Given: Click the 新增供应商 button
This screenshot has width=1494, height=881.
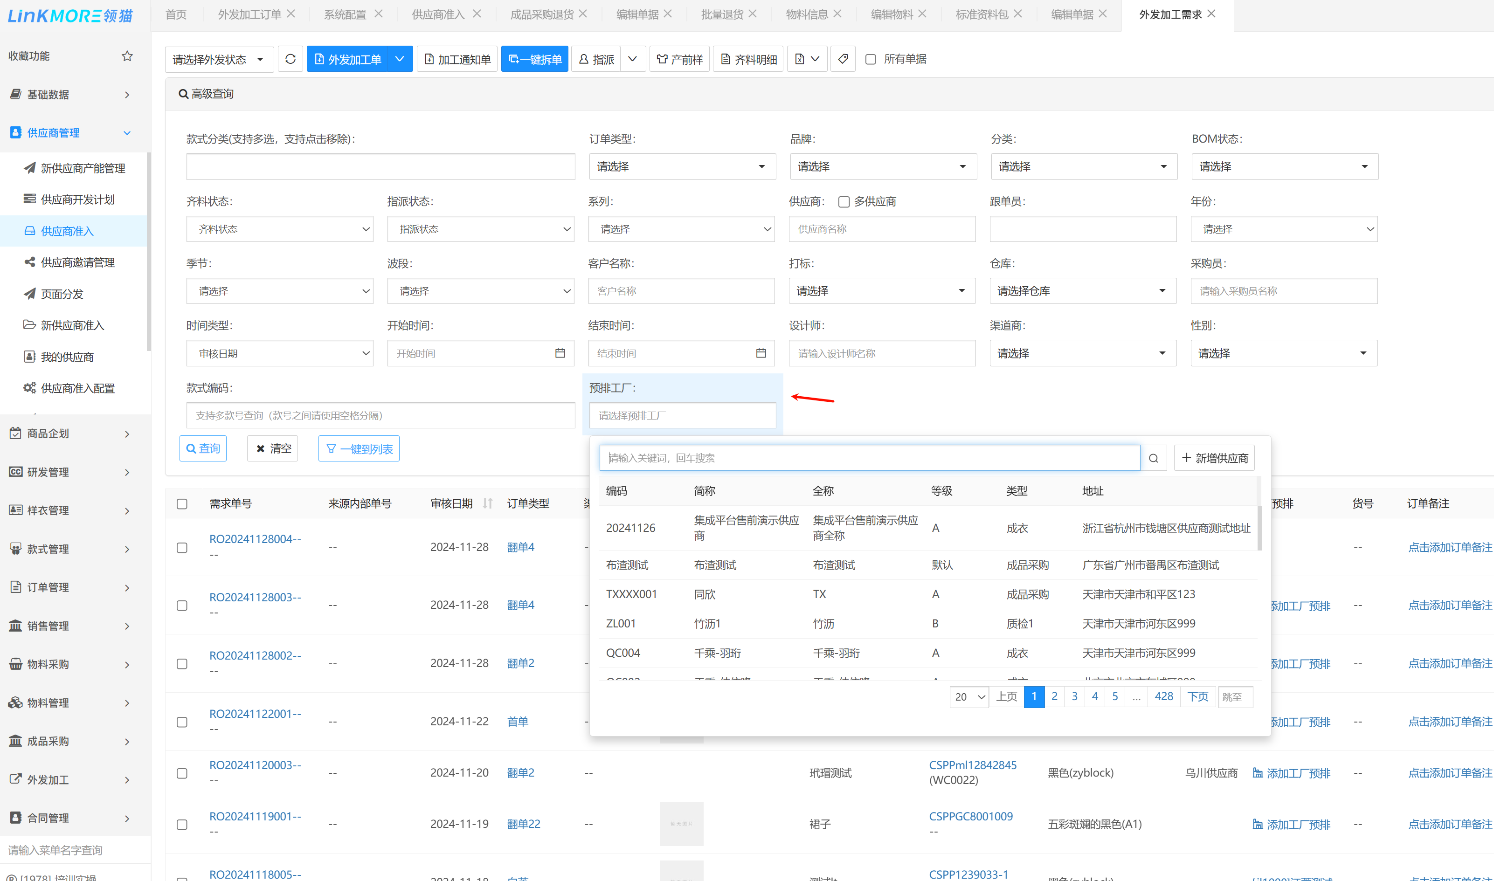Looking at the screenshot, I should point(1214,458).
